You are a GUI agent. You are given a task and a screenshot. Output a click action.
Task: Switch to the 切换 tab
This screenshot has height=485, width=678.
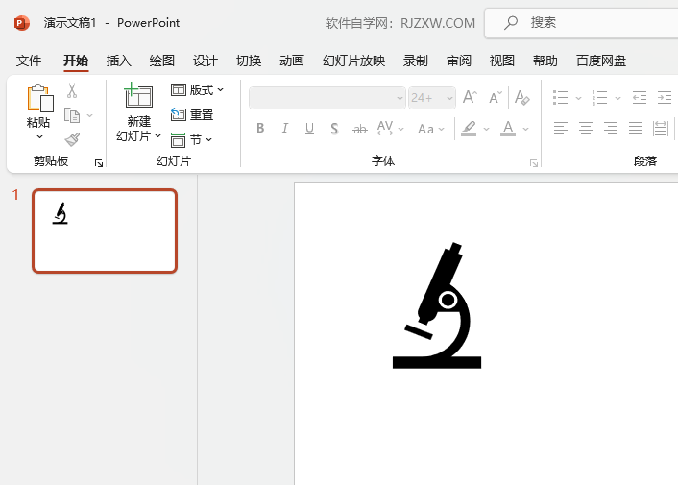(x=249, y=61)
